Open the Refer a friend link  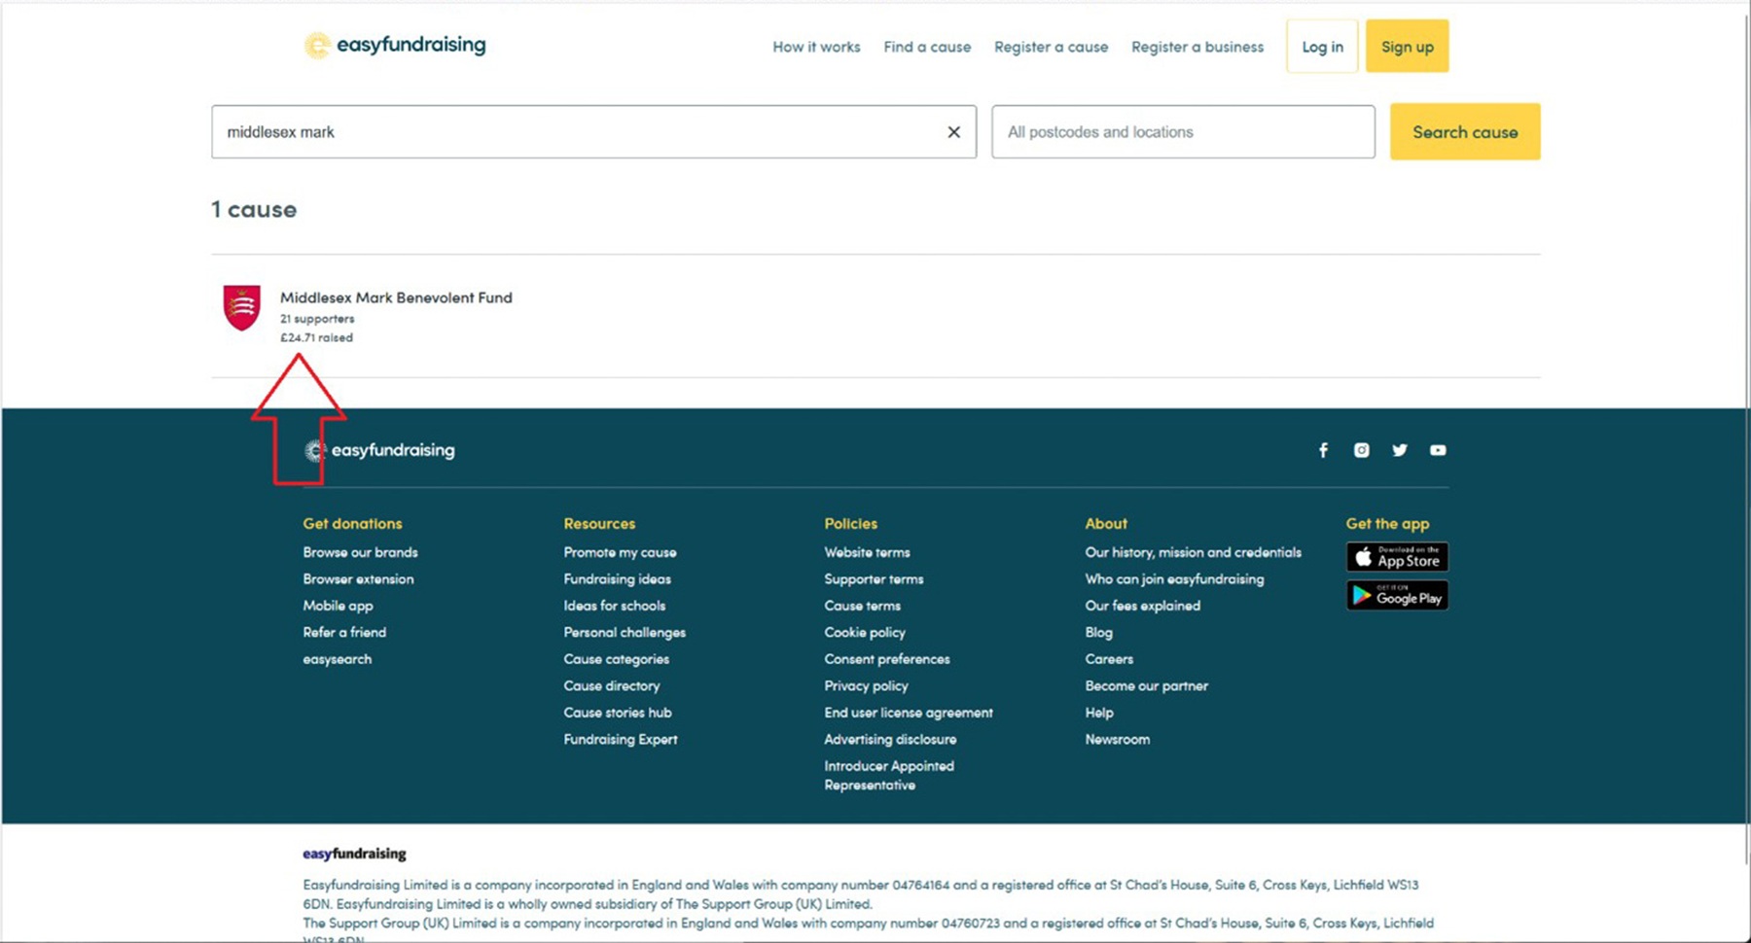[x=344, y=632]
